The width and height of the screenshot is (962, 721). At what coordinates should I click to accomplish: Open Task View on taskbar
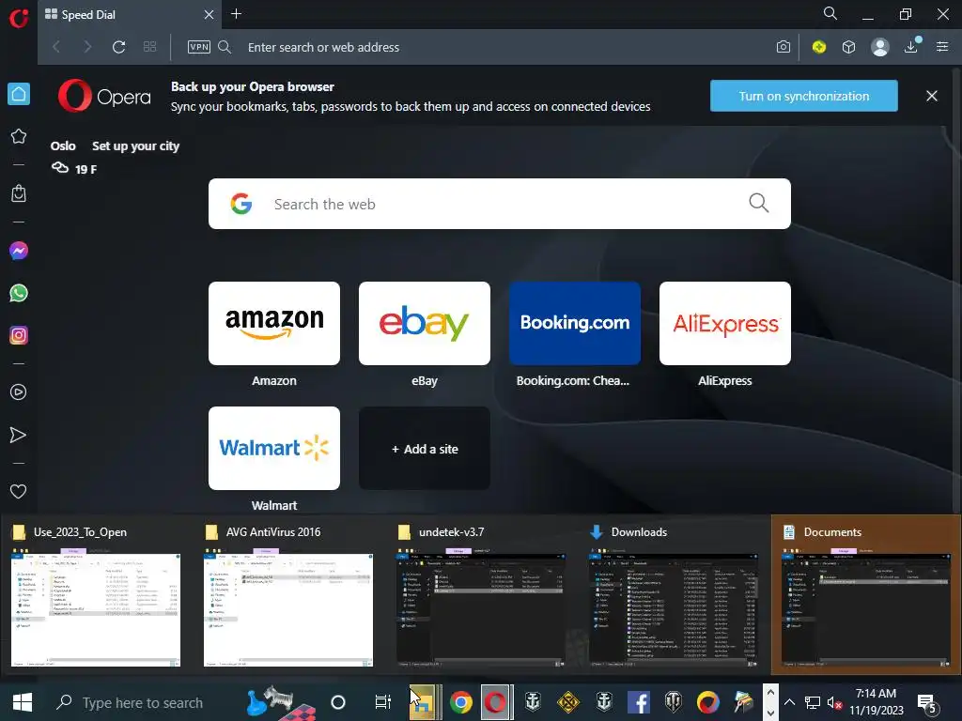[x=383, y=702]
